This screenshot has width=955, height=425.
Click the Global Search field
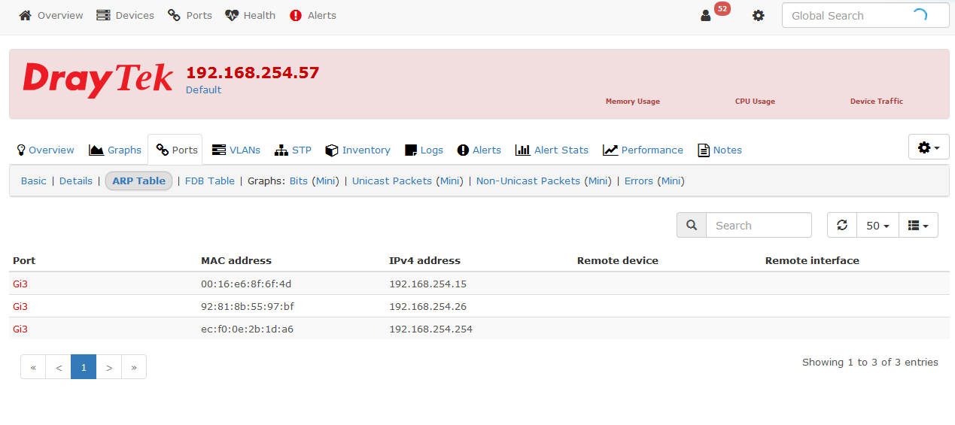[x=847, y=16]
